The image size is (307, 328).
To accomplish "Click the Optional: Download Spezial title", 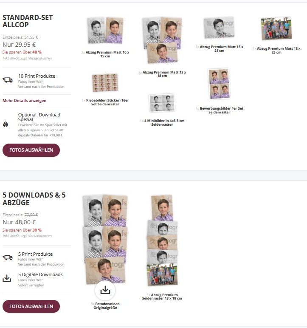I will point(39,117).
